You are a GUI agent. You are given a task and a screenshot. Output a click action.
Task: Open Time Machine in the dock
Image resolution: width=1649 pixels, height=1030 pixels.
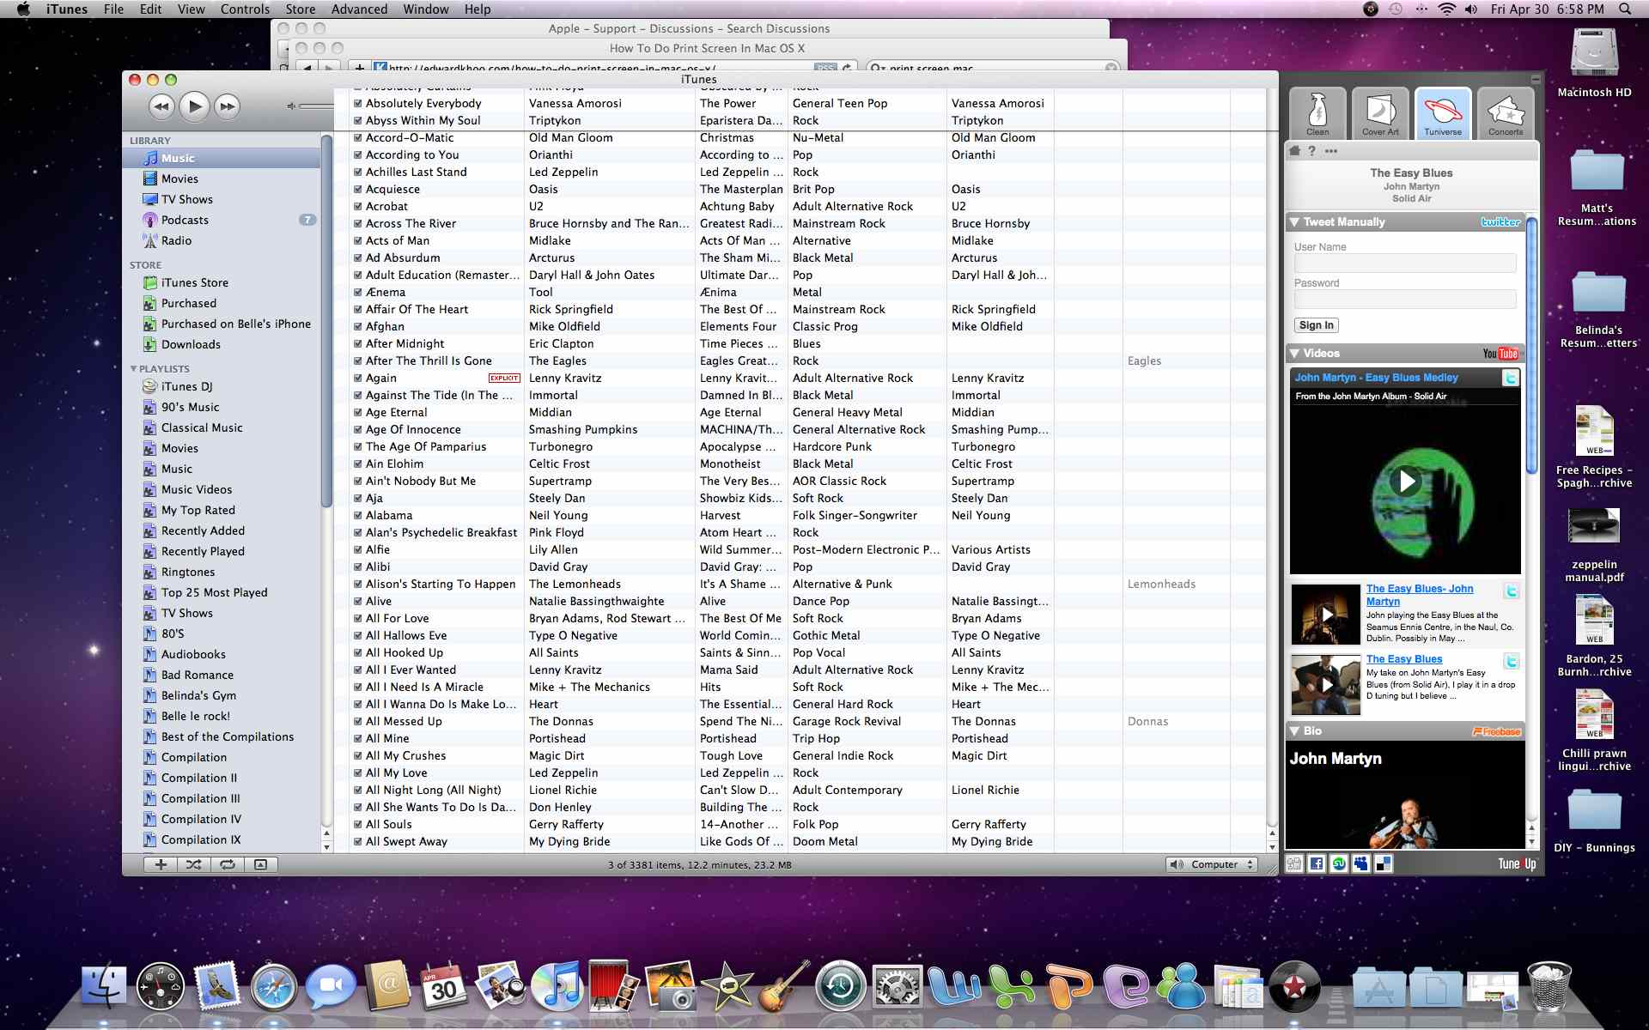pyautogui.click(x=841, y=986)
